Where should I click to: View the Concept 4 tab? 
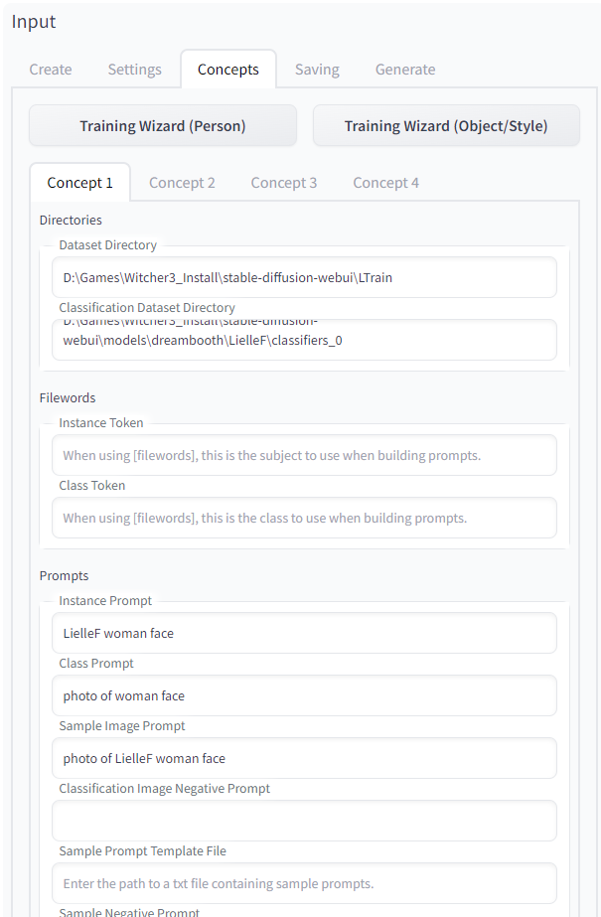385,183
